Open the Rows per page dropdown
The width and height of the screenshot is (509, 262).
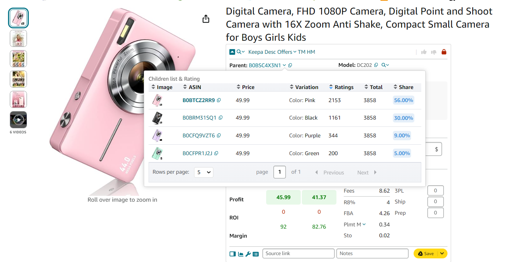(204, 172)
